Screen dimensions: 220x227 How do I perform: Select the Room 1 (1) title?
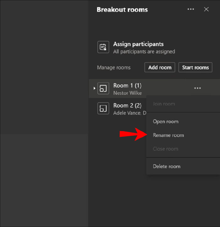pos(127,86)
